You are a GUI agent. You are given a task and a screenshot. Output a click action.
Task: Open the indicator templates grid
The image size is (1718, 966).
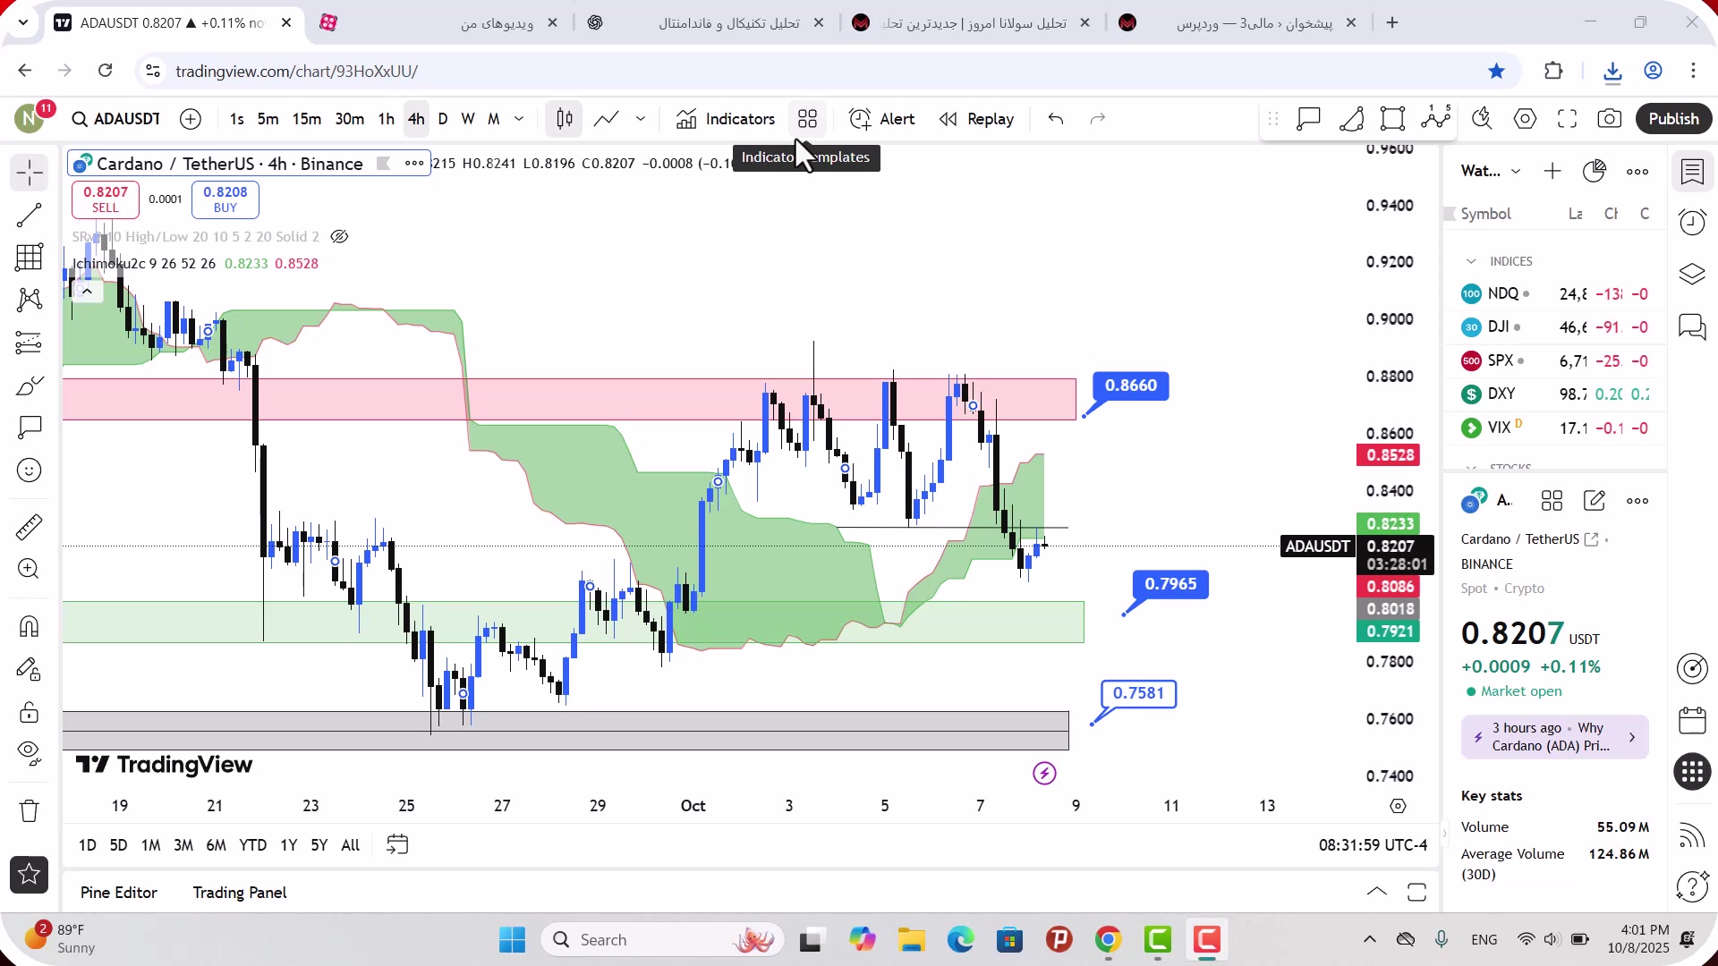coord(808,119)
